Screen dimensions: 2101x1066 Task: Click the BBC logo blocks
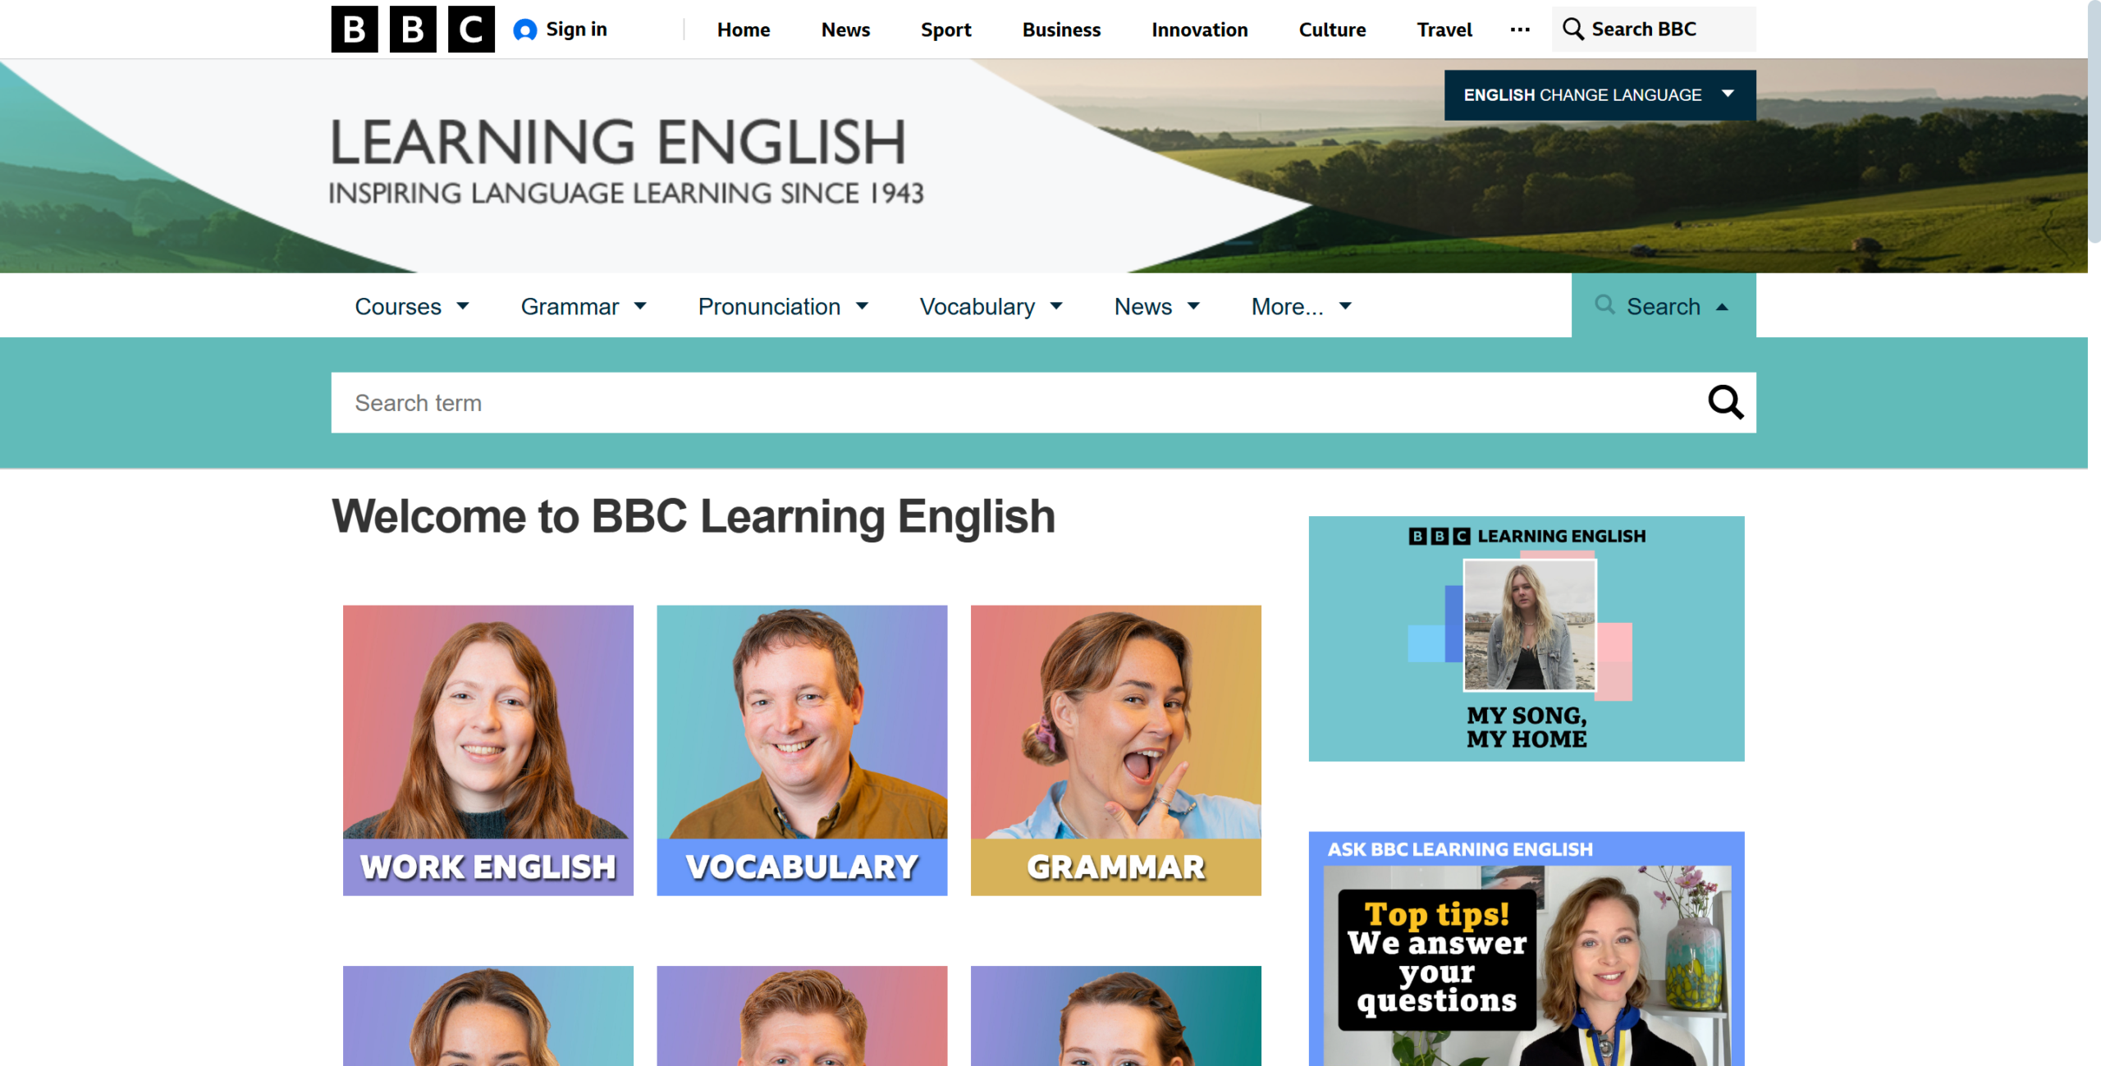coord(413,30)
